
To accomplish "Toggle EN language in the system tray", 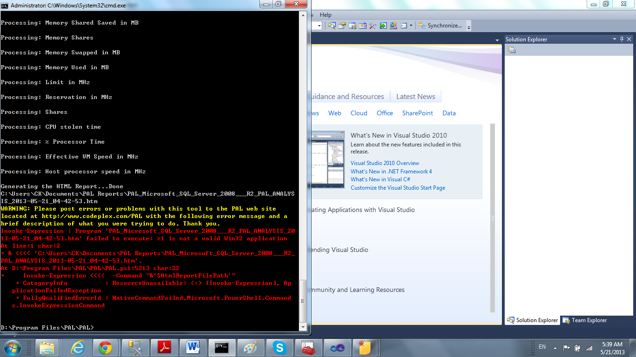I will pyautogui.click(x=542, y=347).
